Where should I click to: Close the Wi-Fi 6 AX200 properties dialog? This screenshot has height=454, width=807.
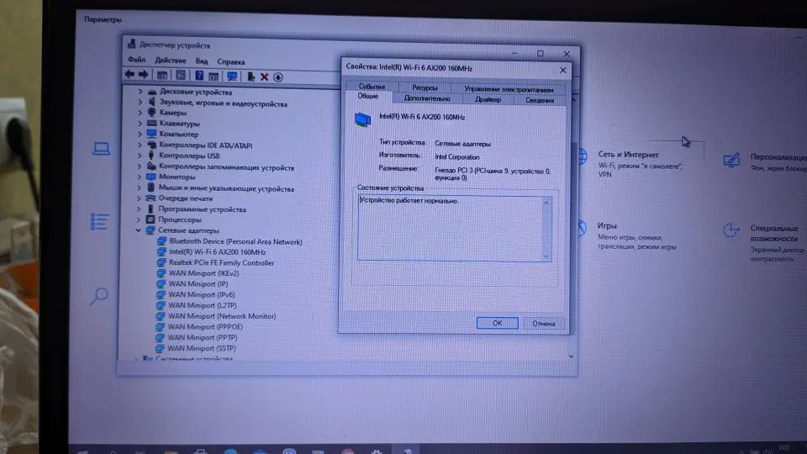(x=563, y=70)
